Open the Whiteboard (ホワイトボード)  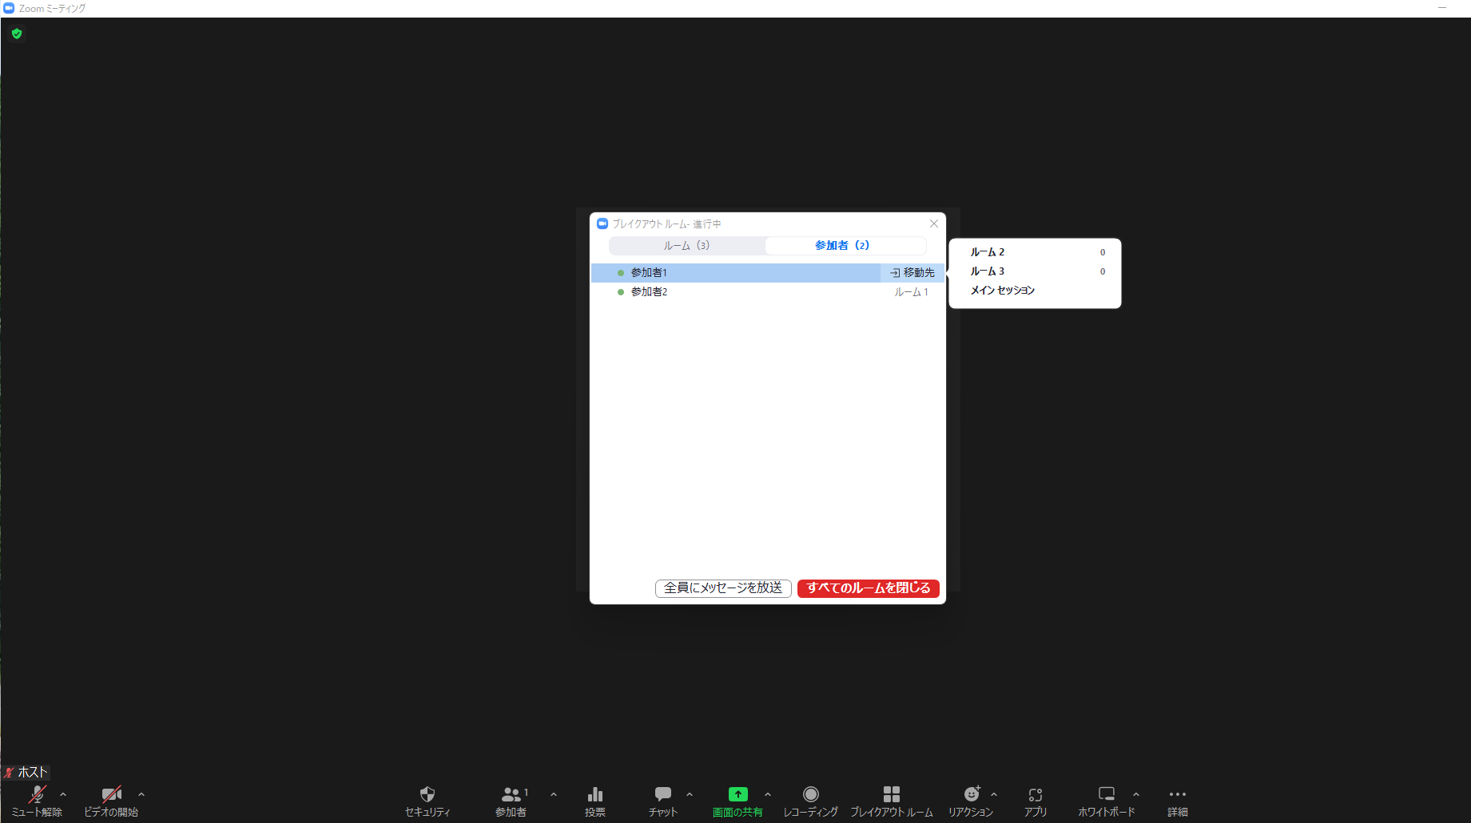pos(1106,801)
